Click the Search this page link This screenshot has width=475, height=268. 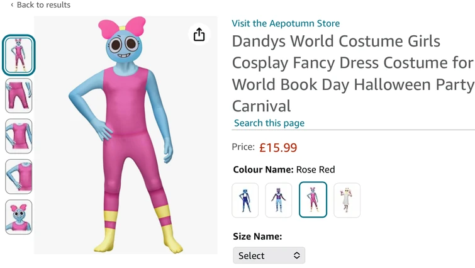(x=269, y=123)
